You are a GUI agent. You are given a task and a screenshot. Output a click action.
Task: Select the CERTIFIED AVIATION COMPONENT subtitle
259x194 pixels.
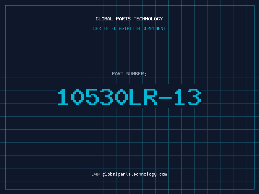(129, 28)
